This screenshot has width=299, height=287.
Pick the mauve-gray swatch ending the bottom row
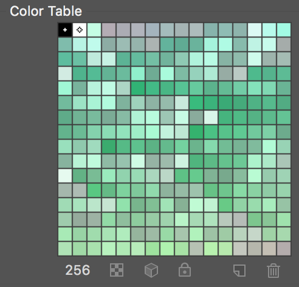tap(284, 249)
